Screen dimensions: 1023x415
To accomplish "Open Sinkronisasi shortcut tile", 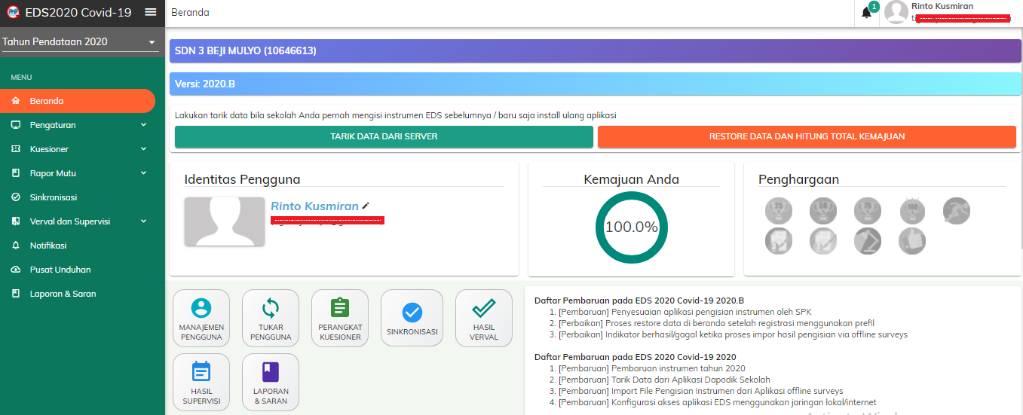I will tap(412, 319).
